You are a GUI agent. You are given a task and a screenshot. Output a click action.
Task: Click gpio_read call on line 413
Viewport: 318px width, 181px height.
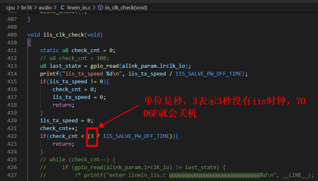[104, 66]
